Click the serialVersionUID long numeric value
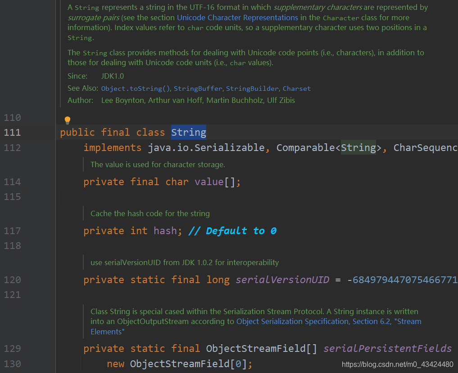The width and height of the screenshot is (458, 373). [403, 280]
